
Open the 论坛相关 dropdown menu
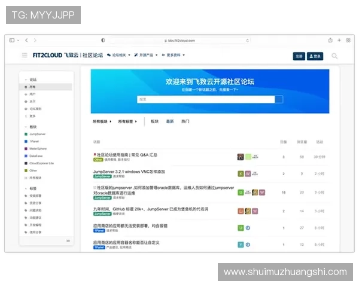click(x=119, y=55)
